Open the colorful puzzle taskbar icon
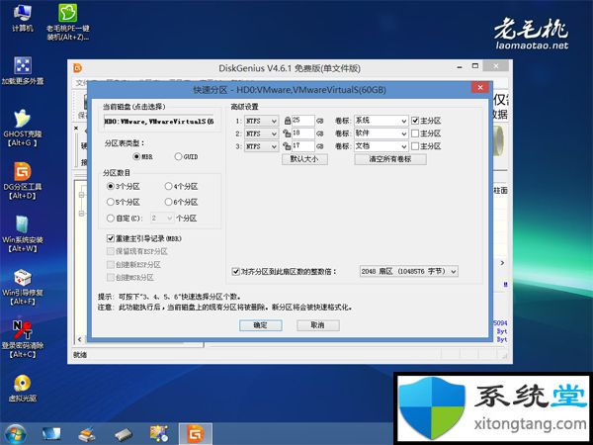Screen dimensions: 593x445 pos(159,434)
